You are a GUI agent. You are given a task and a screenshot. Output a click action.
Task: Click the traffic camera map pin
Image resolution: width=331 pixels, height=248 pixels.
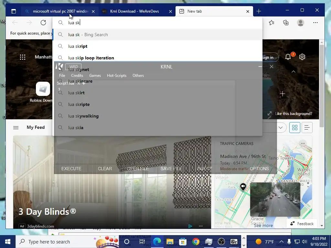(243, 187)
